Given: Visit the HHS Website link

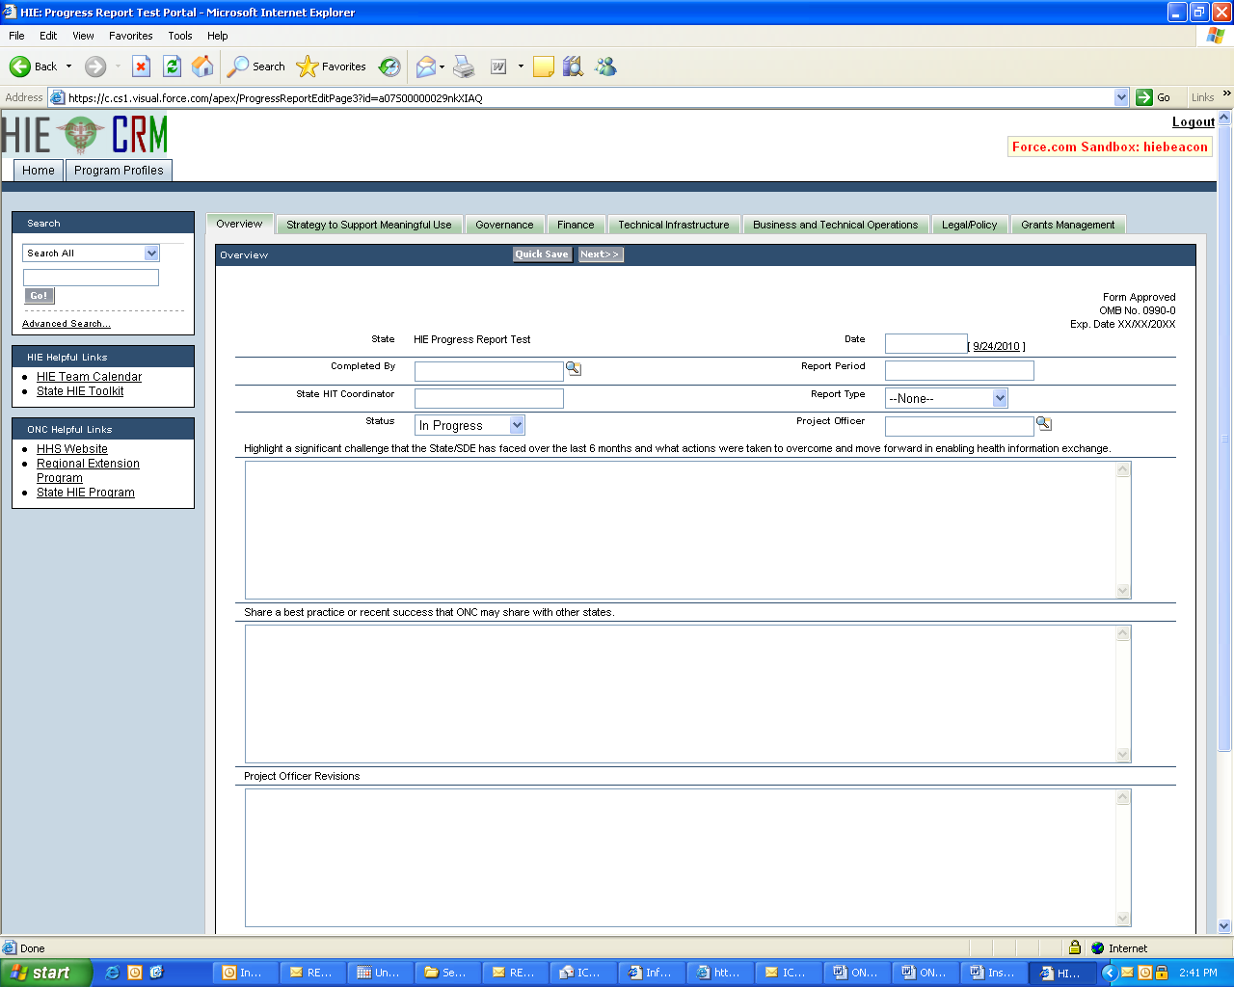Looking at the screenshot, I should click(x=72, y=449).
